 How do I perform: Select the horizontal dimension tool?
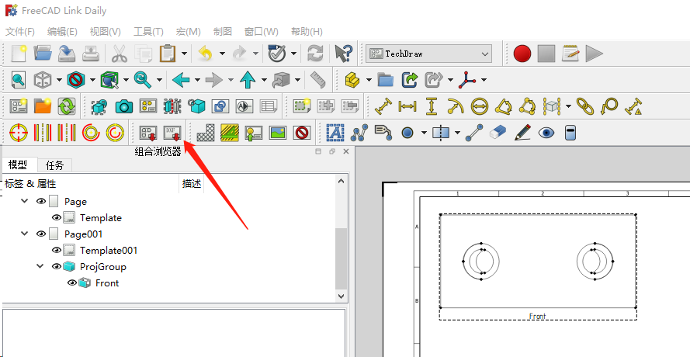click(407, 106)
